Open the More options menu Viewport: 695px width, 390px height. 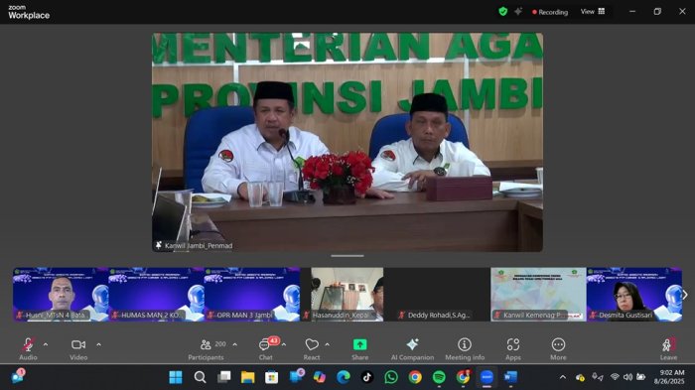558,348
